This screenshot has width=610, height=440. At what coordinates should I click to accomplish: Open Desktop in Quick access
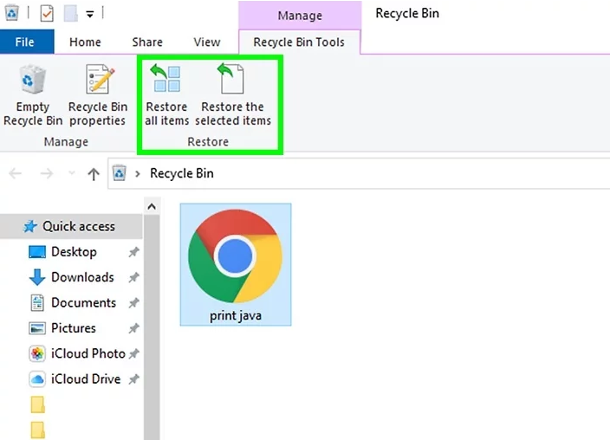74,252
